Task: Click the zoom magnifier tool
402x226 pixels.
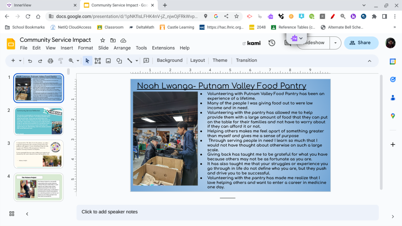Action: point(71,61)
